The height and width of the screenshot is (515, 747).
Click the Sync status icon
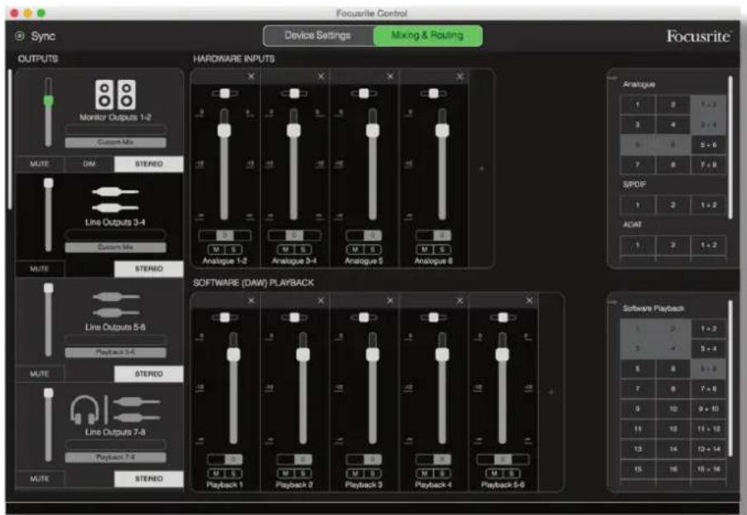tap(20, 36)
